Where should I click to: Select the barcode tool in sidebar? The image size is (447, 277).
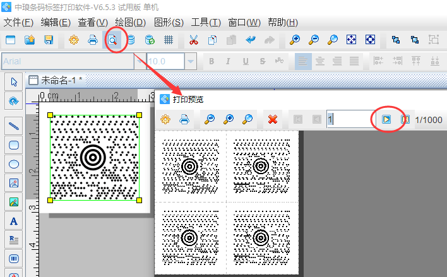tap(14, 259)
